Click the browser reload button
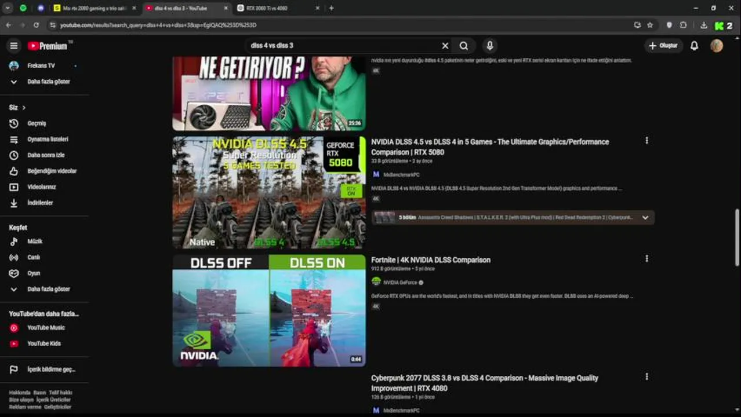The image size is (741, 417). [36, 25]
